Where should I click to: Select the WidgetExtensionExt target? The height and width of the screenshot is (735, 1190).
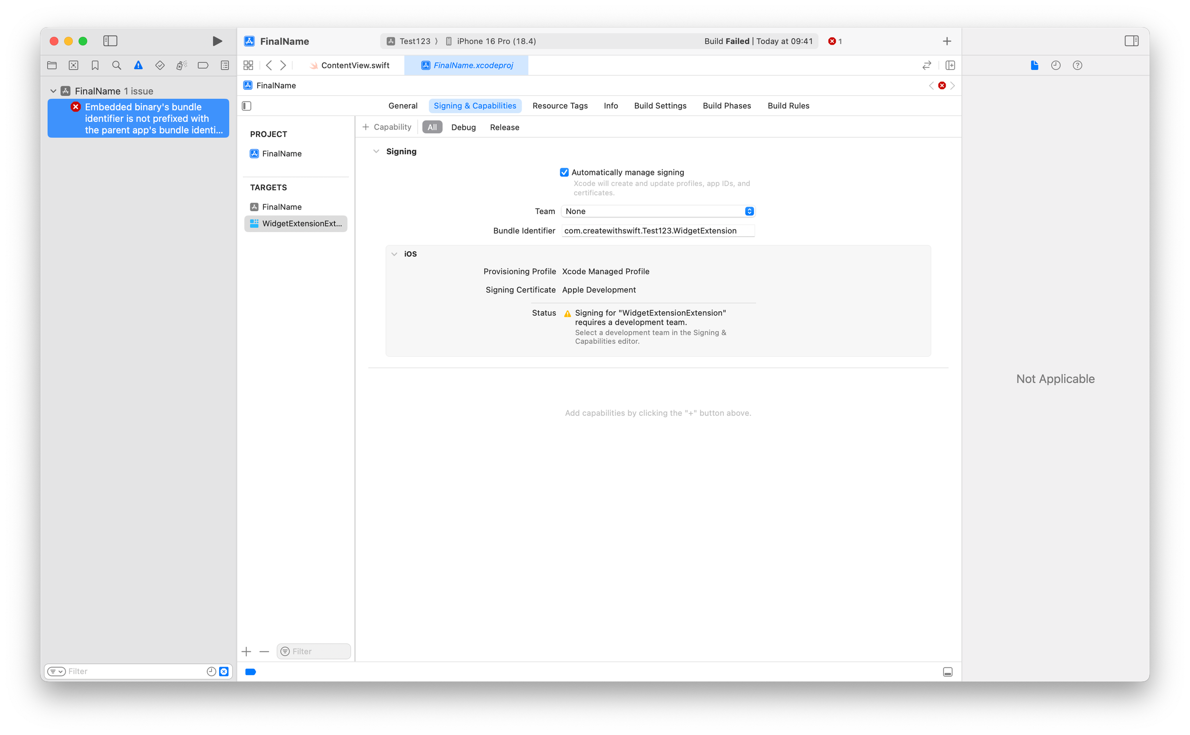coord(296,224)
